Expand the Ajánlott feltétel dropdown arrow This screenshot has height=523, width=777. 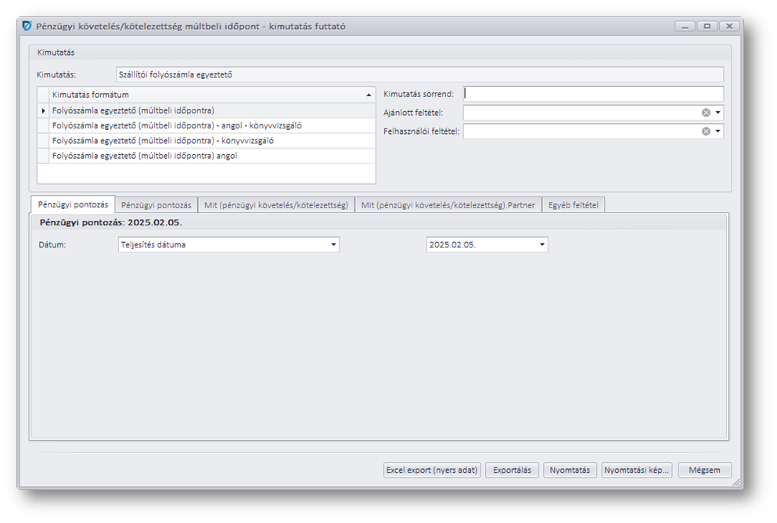[x=718, y=113]
